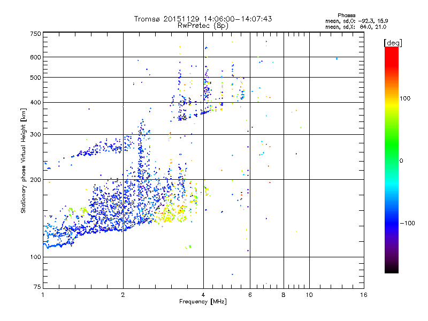Click the y-axis '600' tick label

pos(35,57)
